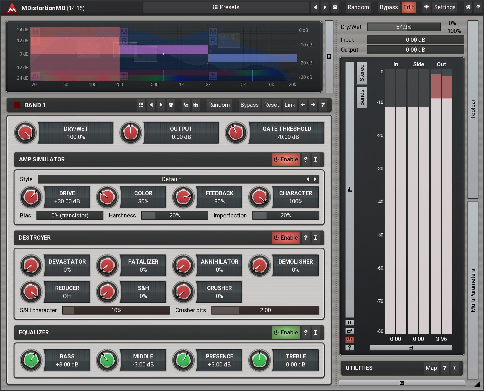Collapse the Destroyer panel expander icon
Viewport: 484px width, 391px height.
pos(316,238)
